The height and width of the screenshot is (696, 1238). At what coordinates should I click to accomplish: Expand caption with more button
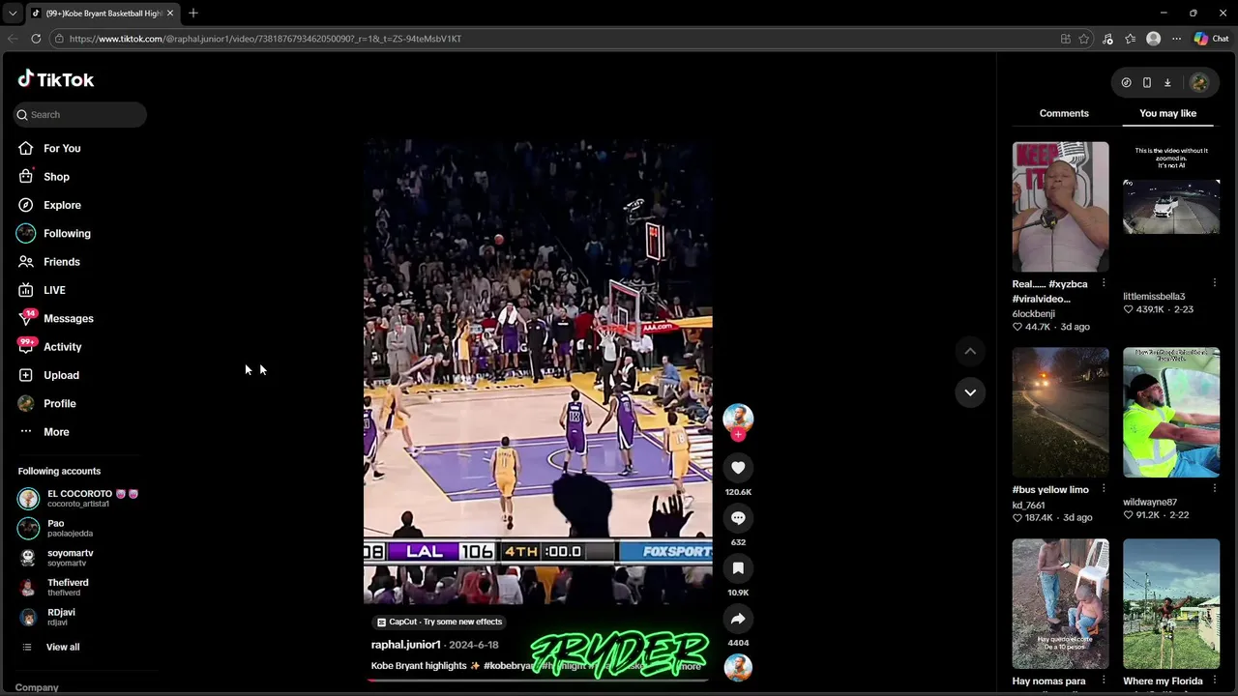click(x=690, y=666)
